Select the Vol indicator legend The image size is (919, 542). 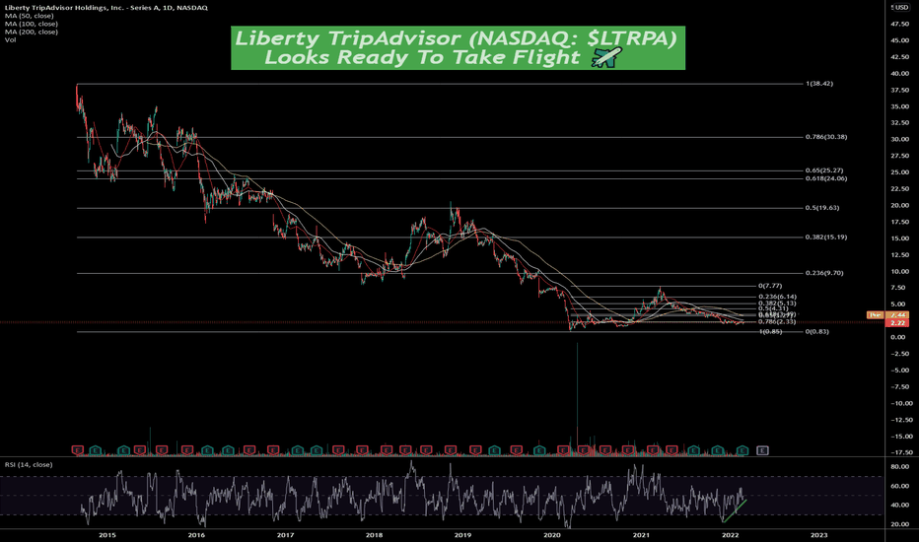10,39
